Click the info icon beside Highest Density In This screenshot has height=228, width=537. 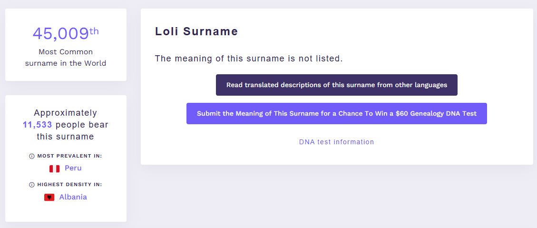coord(32,185)
